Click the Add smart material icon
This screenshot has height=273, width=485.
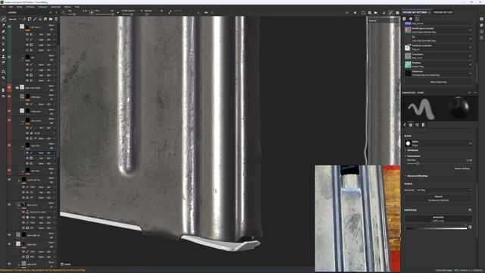pos(45,19)
